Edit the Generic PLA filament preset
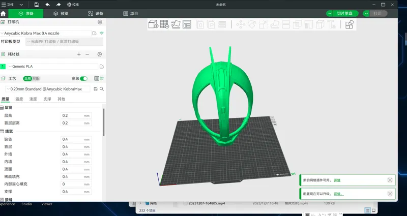 tap(102, 67)
